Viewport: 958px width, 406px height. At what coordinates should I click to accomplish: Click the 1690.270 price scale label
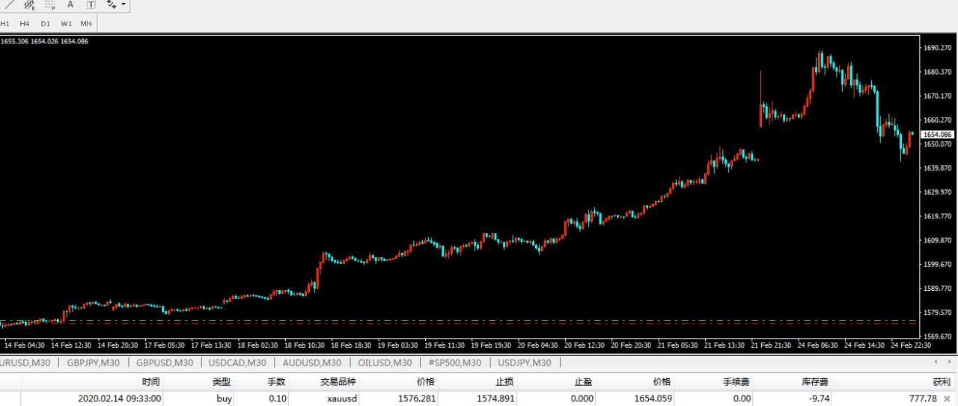[937, 48]
